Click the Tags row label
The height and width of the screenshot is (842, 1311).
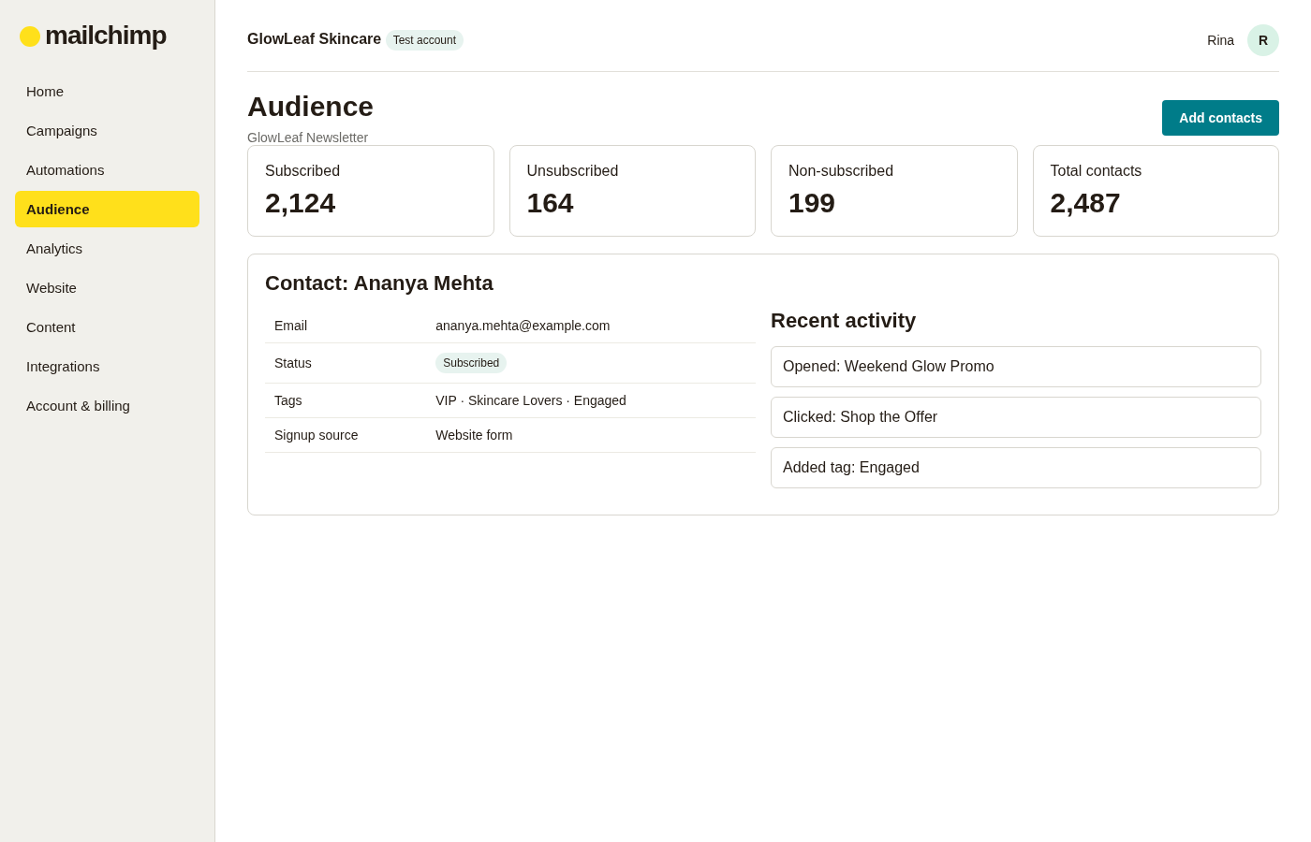[x=288, y=400]
